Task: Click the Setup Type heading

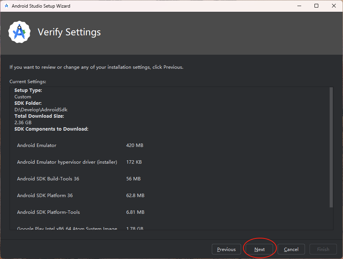Action: tap(28, 90)
